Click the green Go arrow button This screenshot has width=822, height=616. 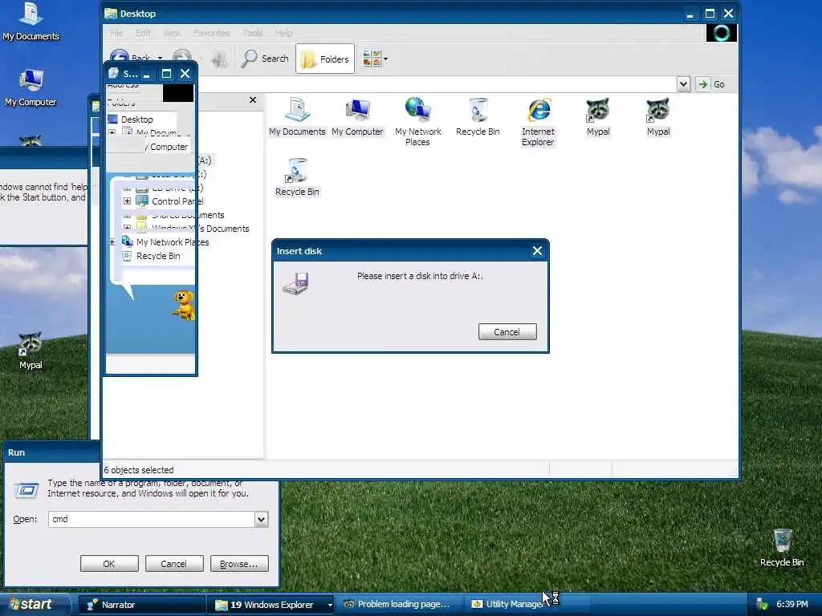pyautogui.click(x=703, y=83)
